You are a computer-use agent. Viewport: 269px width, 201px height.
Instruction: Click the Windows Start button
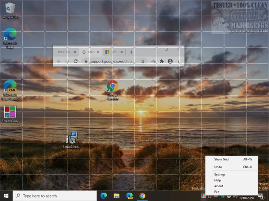(6, 196)
